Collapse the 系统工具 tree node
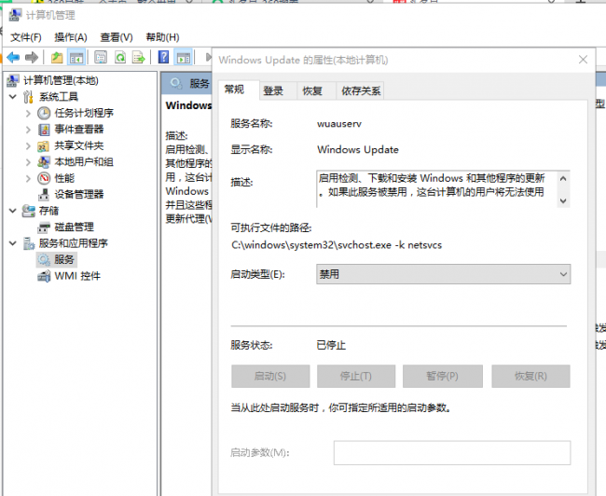 (13, 96)
